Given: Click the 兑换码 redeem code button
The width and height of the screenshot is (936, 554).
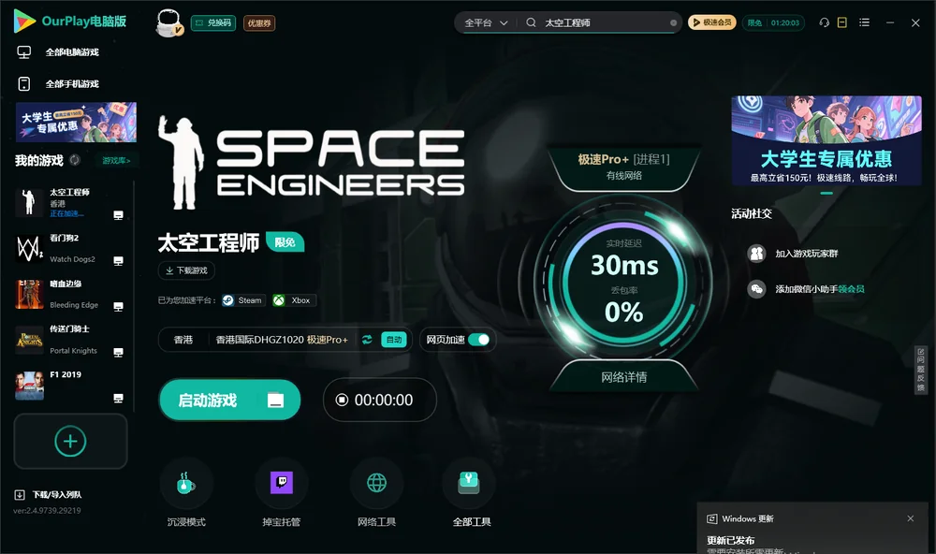Looking at the screenshot, I should click(213, 23).
